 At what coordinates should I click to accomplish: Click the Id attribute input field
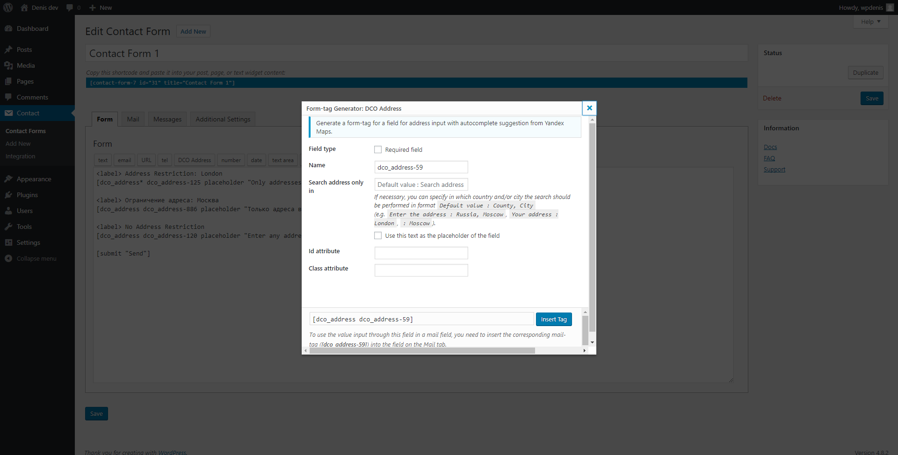(x=421, y=253)
